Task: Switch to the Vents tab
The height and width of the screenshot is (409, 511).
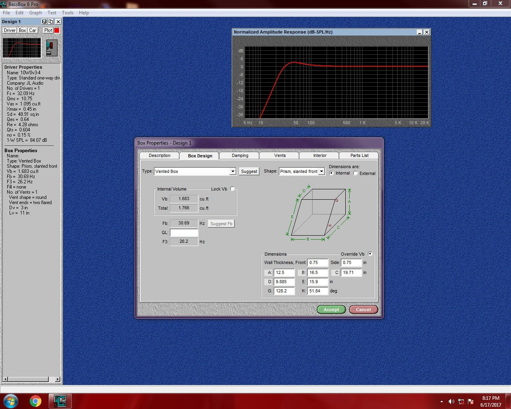Action: point(280,155)
